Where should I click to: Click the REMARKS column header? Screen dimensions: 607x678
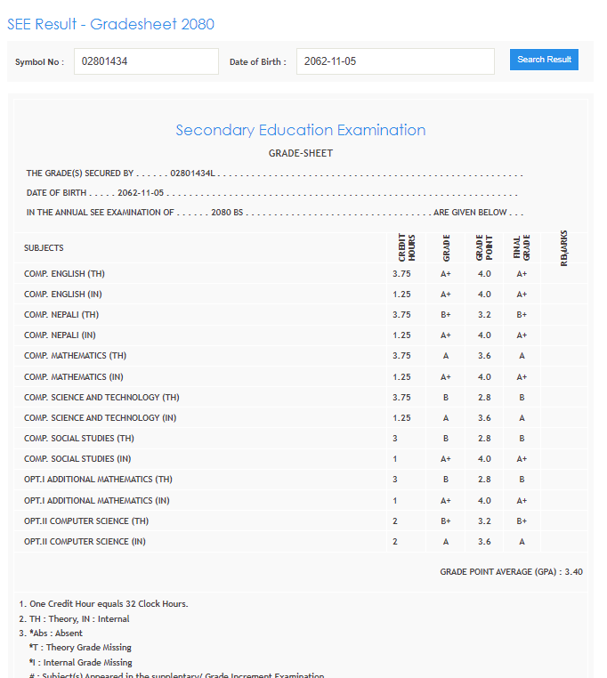[563, 248]
